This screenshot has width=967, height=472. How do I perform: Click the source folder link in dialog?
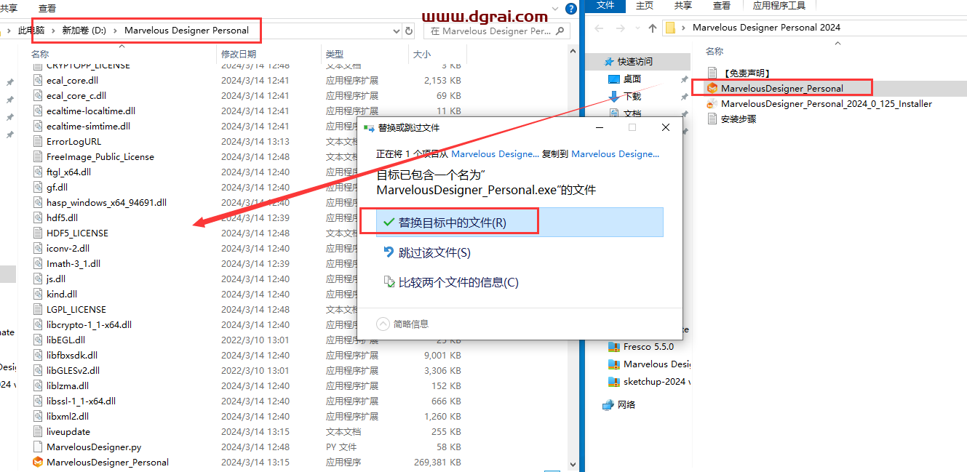pos(496,154)
